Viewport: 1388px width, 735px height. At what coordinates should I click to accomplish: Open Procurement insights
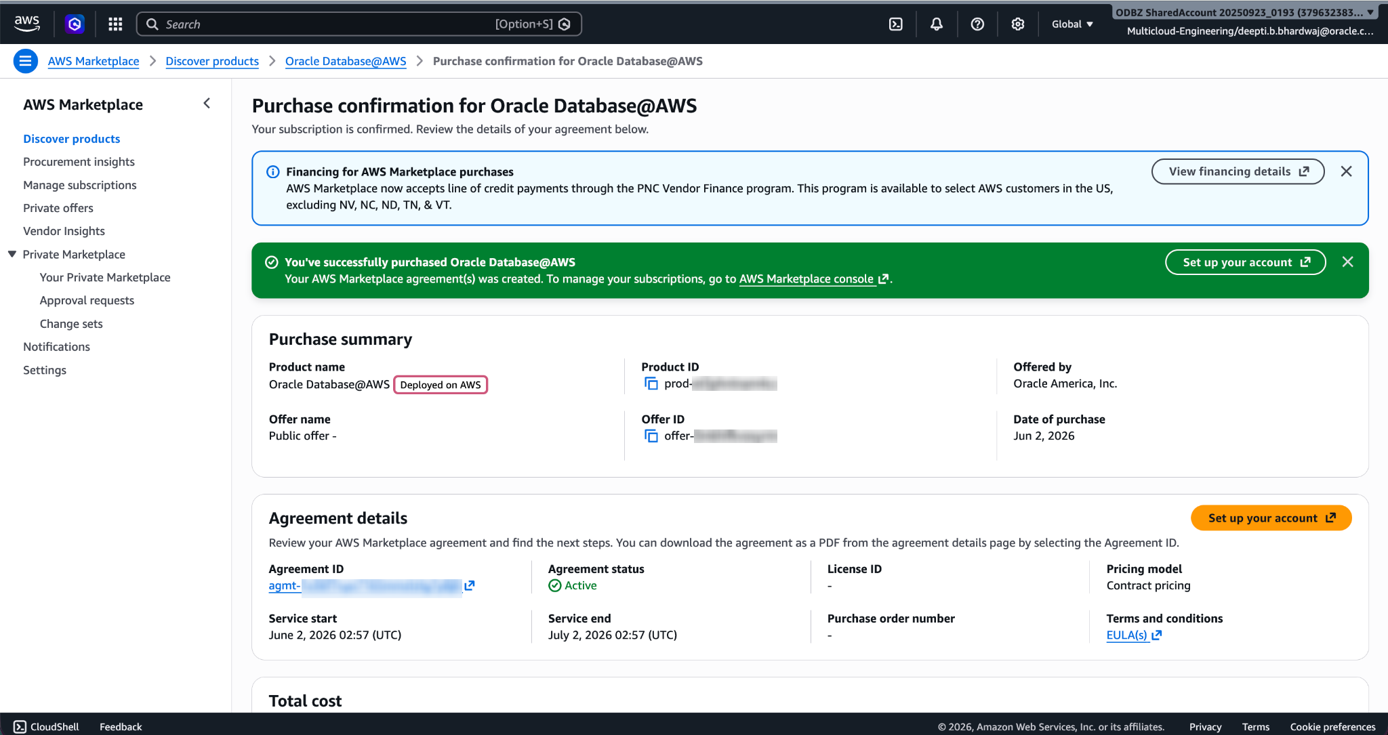click(x=79, y=162)
